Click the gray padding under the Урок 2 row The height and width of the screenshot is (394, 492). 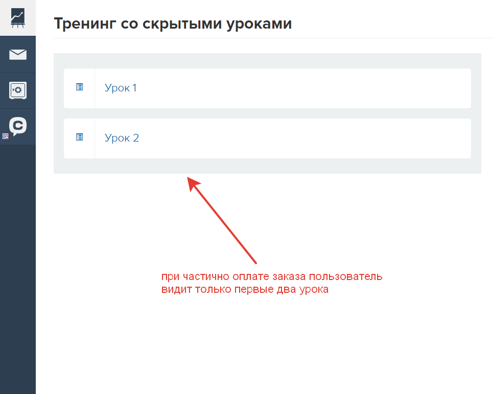tap(267, 166)
